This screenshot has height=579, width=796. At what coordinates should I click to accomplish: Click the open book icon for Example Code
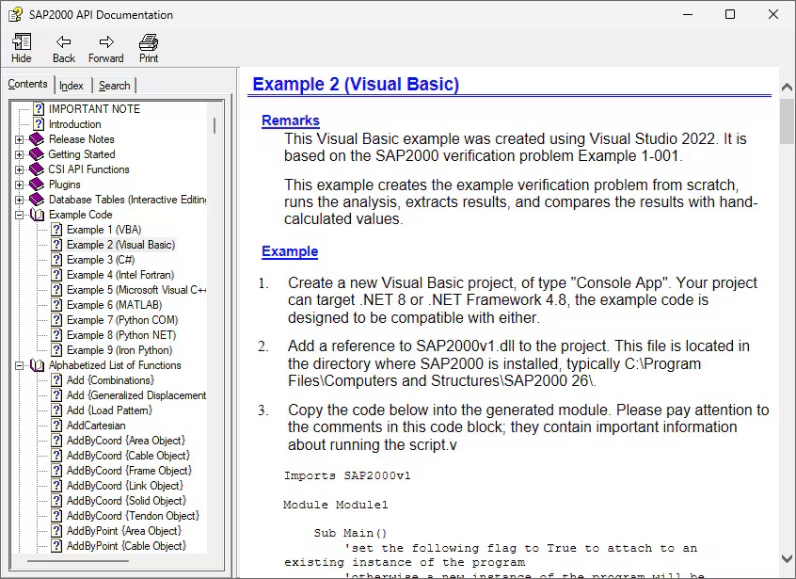point(35,214)
